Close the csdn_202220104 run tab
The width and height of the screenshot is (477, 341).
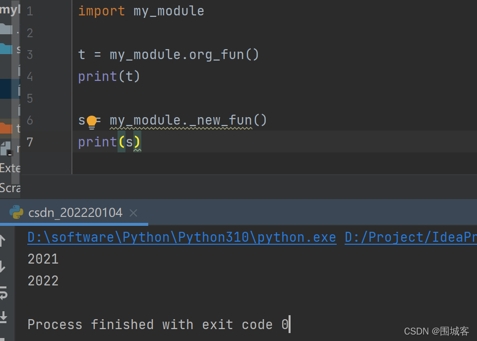coord(133,213)
